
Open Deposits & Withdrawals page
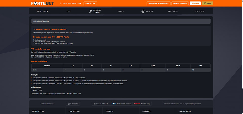[158, 3]
